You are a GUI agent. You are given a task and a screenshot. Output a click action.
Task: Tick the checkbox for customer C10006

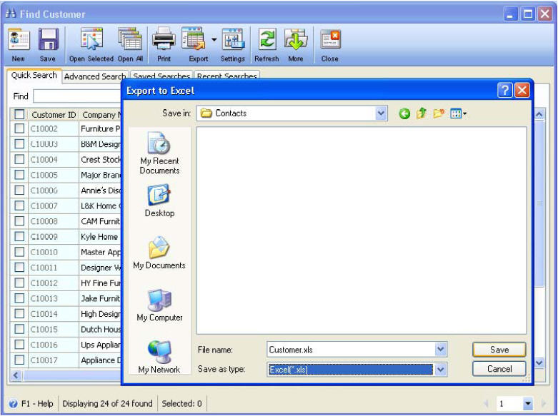point(19,191)
